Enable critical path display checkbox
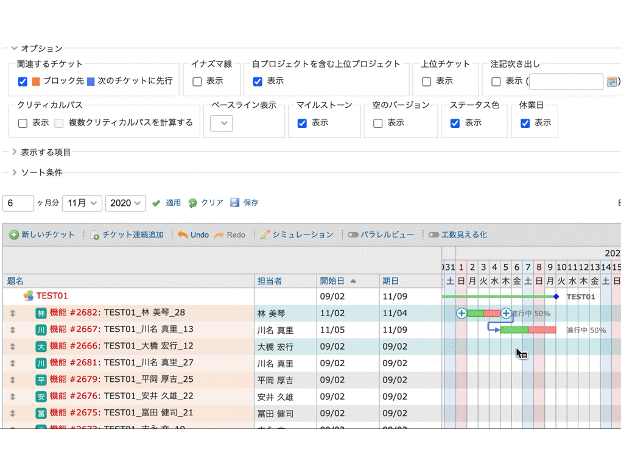621x466 pixels. pos(23,123)
